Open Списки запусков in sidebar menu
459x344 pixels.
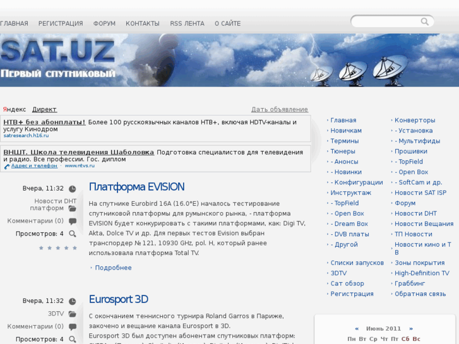click(357, 263)
